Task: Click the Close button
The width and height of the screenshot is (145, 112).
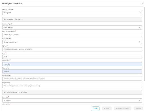Action: pyautogui.click(x=96, y=108)
